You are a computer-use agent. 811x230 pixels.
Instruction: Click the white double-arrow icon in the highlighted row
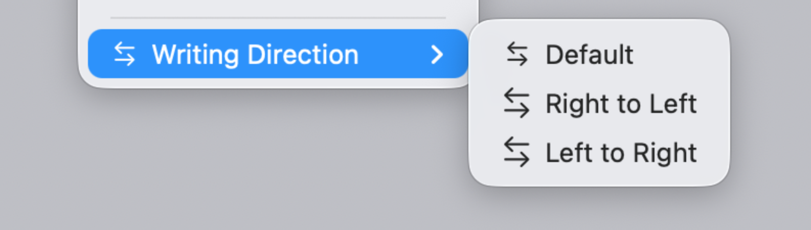click(x=124, y=54)
